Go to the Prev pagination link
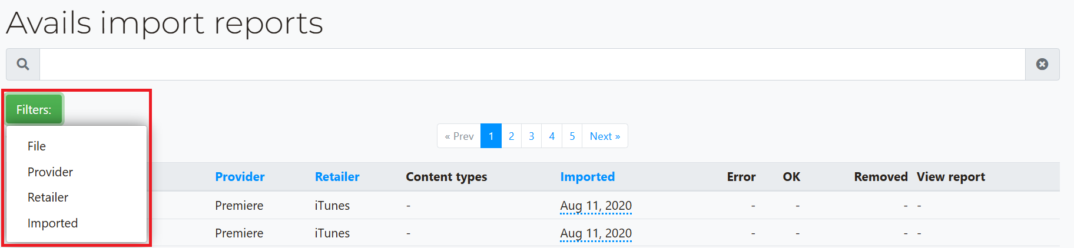1074x248 pixels. pyautogui.click(x=459, y=136)
